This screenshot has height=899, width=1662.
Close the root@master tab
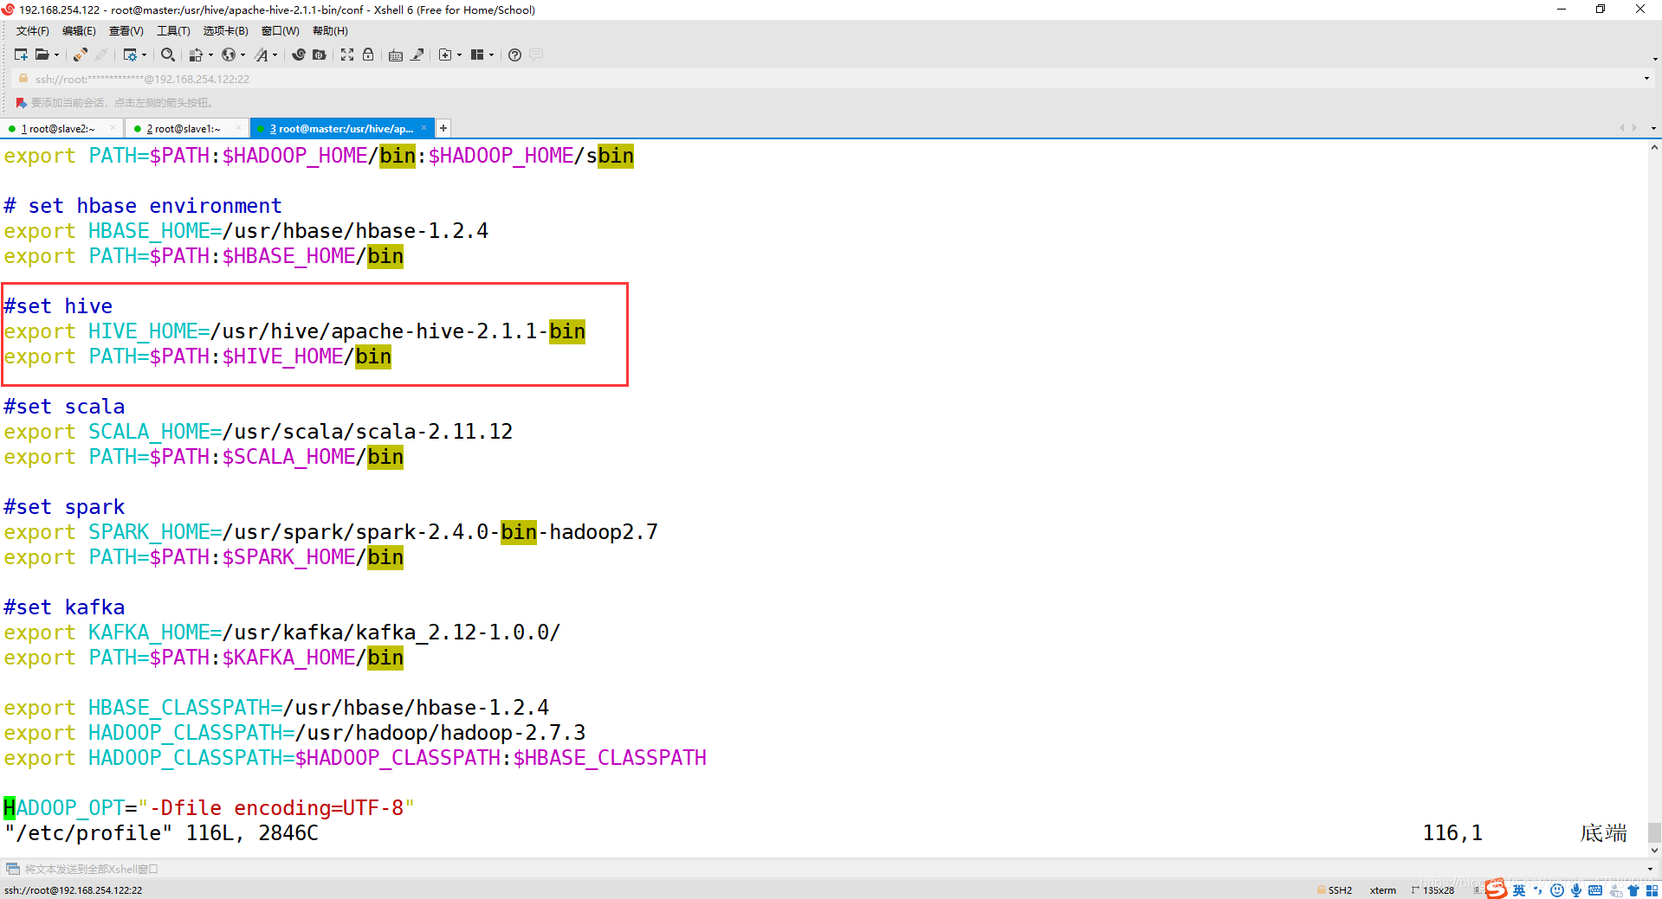point(424,128)
